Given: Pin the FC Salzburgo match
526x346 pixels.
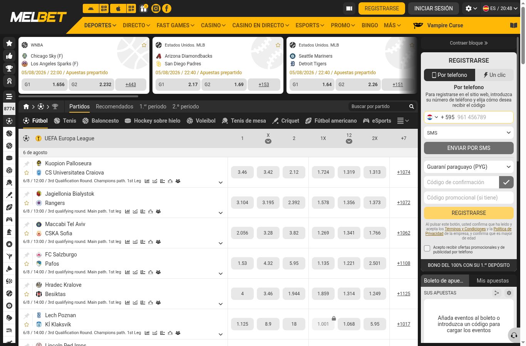Looking at the screenshot, I should click(27, 255).
